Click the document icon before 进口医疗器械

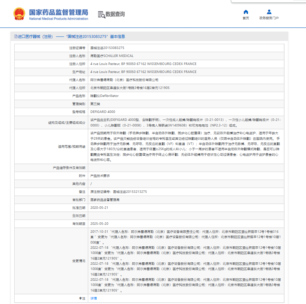click(x=16, y=36)
